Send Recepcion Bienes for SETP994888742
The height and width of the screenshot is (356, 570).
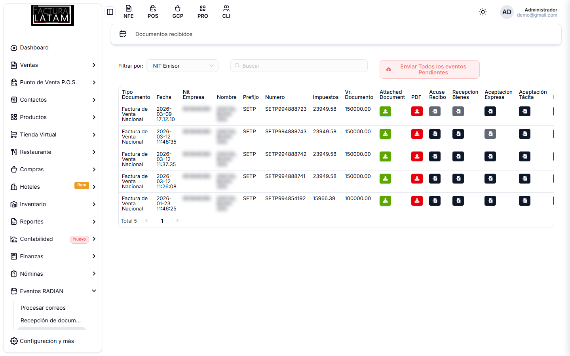[458, 157]
